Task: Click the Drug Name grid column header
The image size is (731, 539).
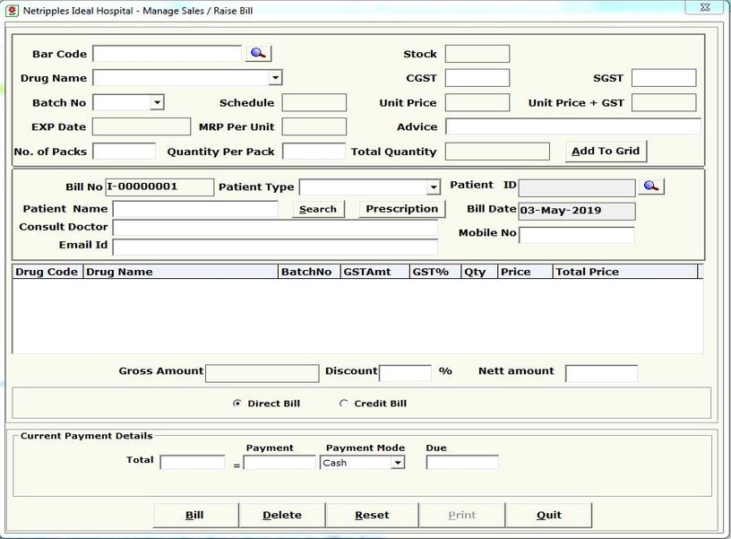Action: click(x=180, y=272)
